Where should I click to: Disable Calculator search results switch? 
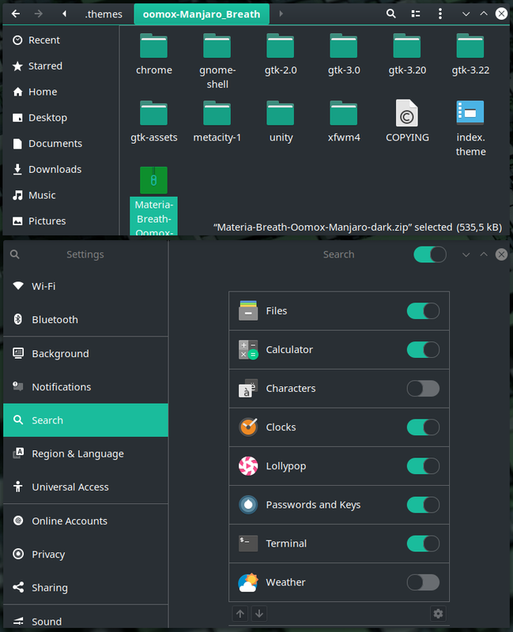[x=423, y=349]
